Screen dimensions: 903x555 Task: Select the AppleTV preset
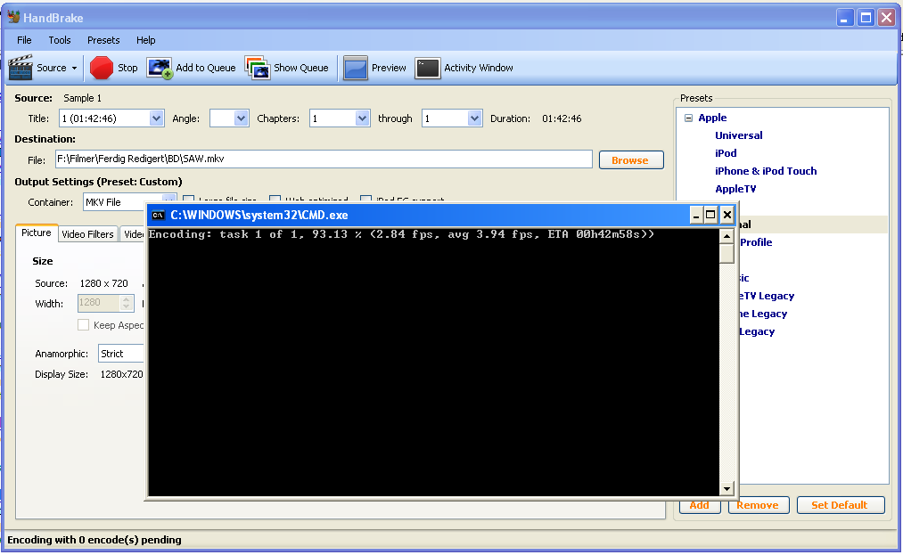tap(735, 190)
